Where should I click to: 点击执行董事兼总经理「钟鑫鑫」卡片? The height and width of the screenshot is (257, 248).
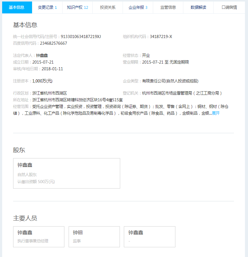(x=38, y=237)
